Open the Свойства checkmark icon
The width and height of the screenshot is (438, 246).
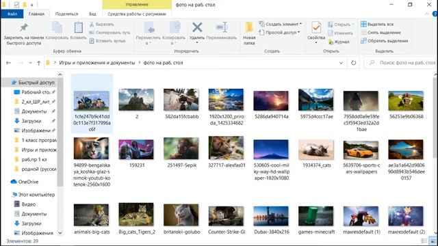tap(316, 27)
